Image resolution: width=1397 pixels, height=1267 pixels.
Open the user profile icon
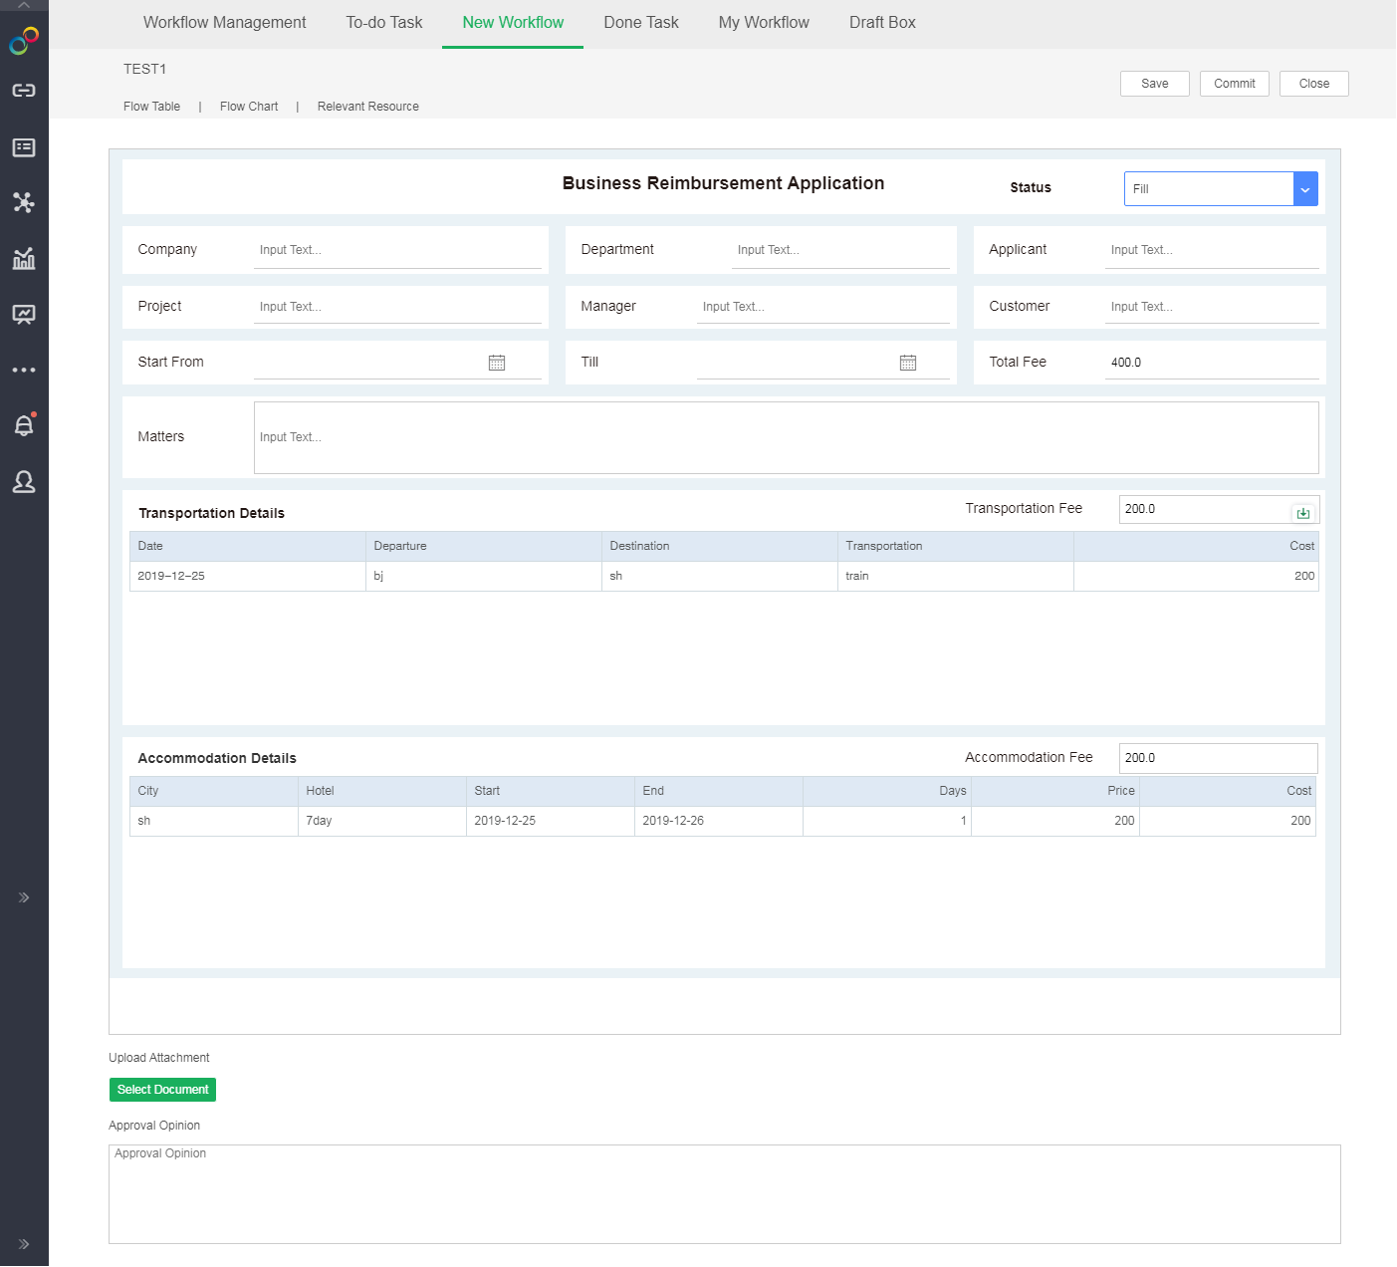coord(24,482)
